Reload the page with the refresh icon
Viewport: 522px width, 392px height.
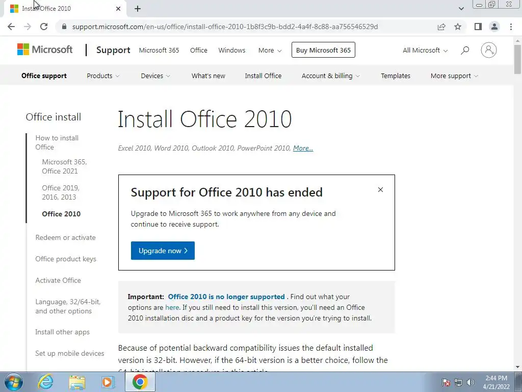[x=44, y=27]
